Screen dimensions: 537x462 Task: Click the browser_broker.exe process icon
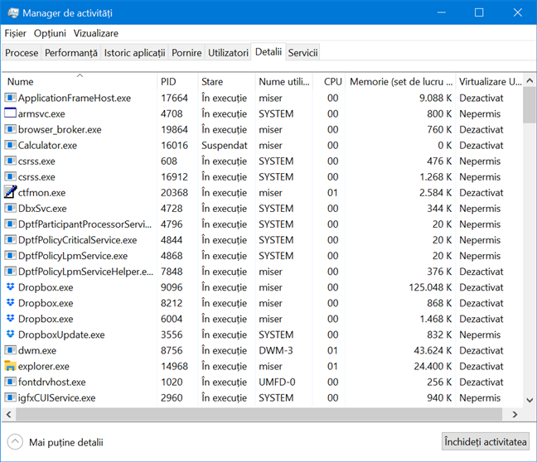[x=10, y=129]
